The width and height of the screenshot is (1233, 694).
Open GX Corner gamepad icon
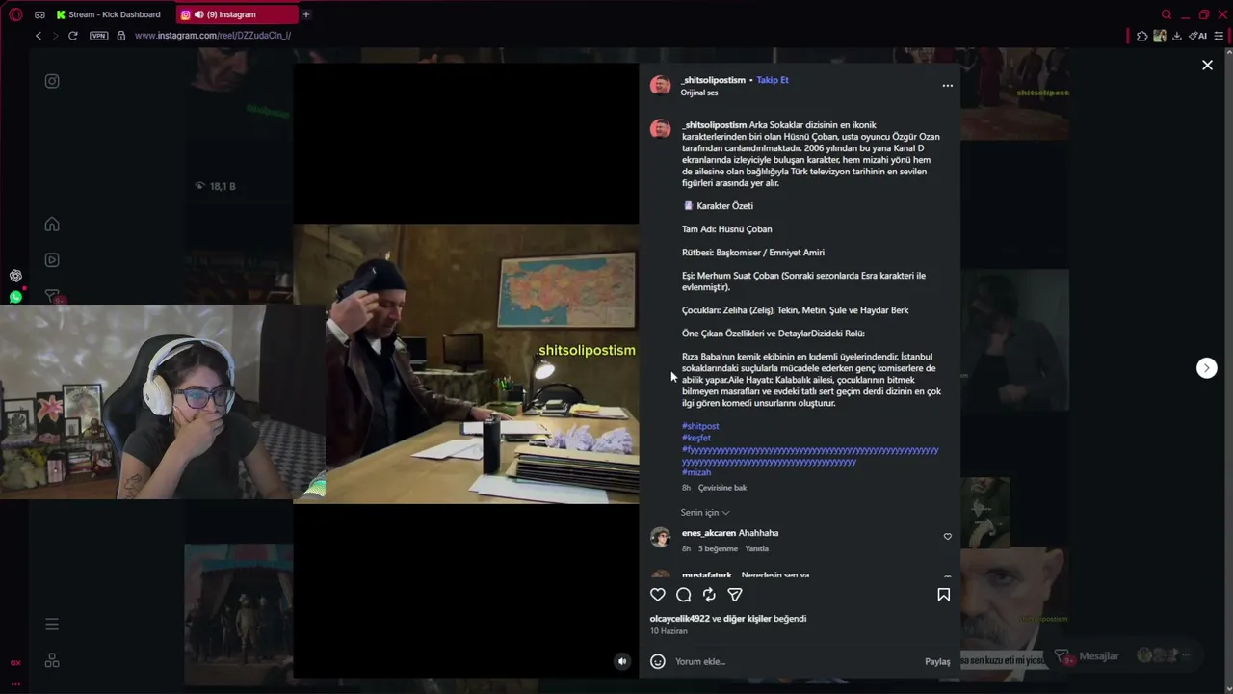tap(39, 14)
